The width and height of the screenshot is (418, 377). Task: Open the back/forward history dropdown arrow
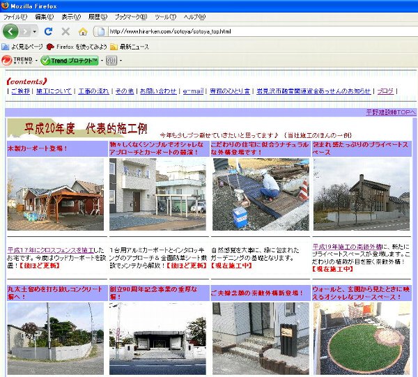coord(35,32)
